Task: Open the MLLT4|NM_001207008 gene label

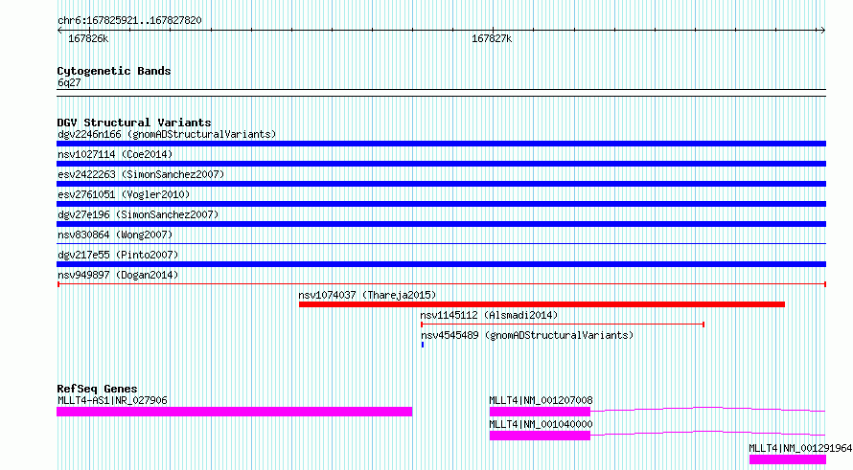Action: (541, 400)
